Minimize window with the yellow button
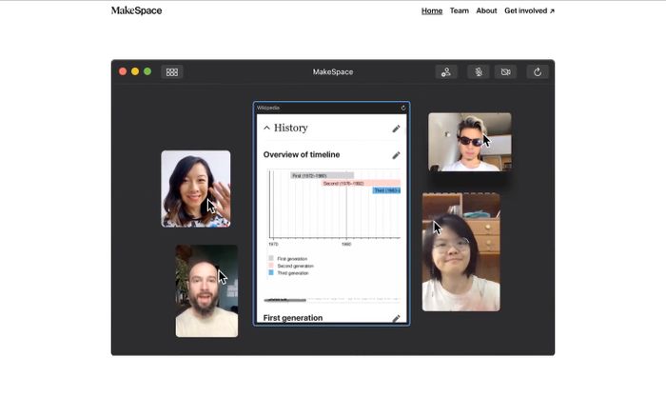Viewport: 666px width, 417px height. [135, 71]
